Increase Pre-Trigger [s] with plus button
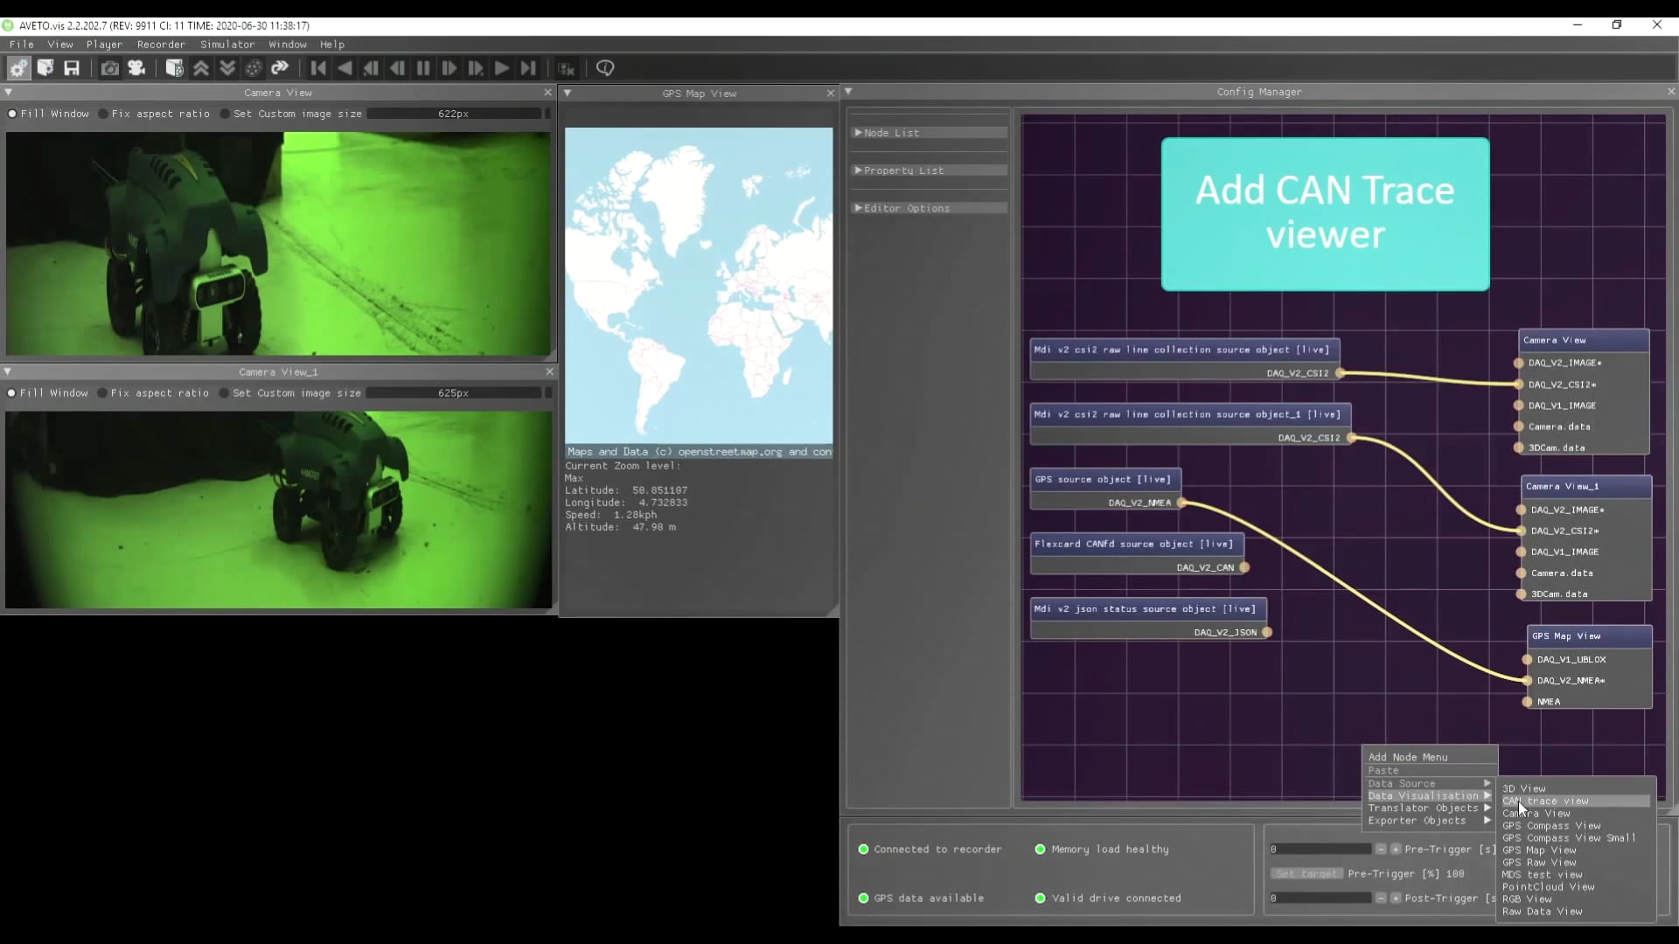The width and height of the screenshot is (1679, 944). pyautogui.click(x=1396, y=850)
